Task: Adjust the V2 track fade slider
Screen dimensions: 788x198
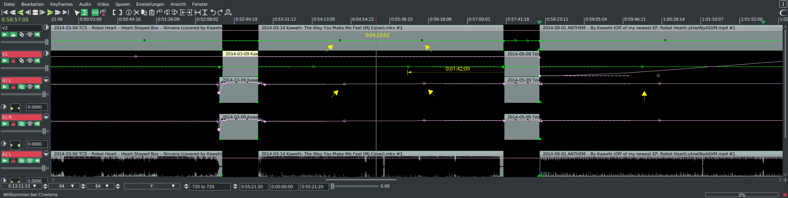Action: (x=25, y=42)
